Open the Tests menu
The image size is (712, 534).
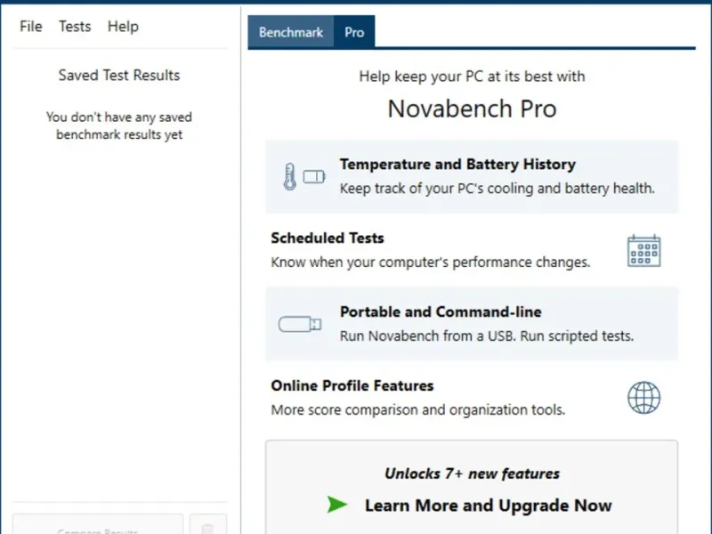75,26
